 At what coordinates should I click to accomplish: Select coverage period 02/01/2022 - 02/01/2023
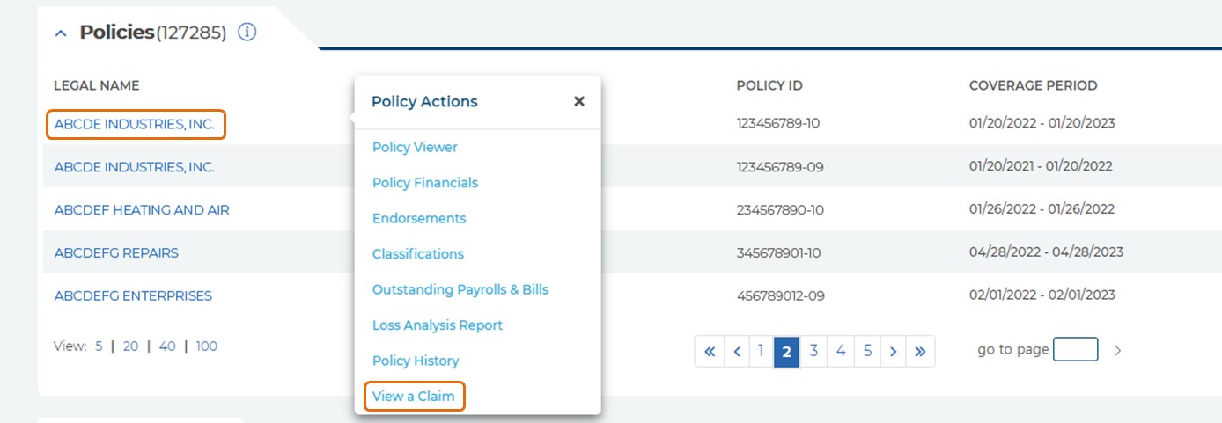point(1042,295)
